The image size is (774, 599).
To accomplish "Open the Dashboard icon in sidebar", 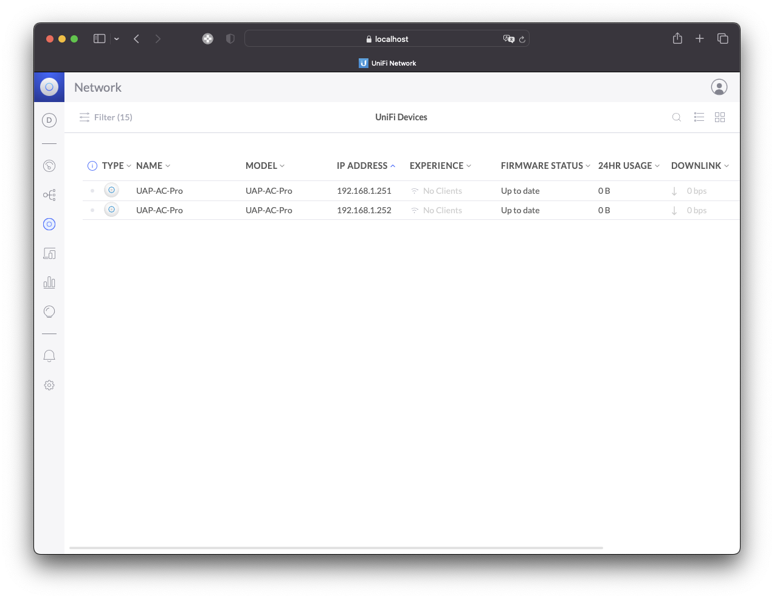I will [49, 166].
